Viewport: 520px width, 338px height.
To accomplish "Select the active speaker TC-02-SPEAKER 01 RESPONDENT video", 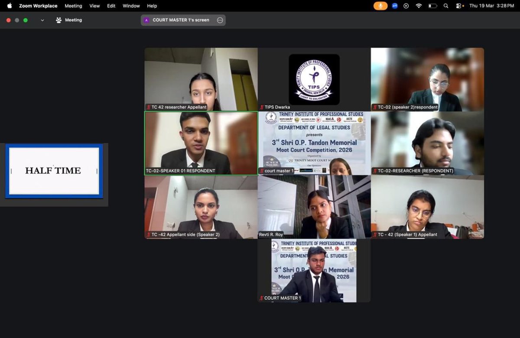I will pos(201,143).
